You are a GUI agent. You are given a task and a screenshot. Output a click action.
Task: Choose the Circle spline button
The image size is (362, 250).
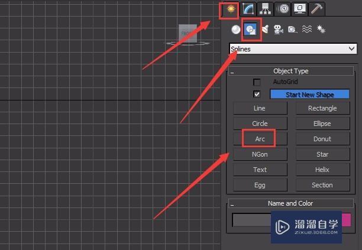(x=260, y=124)
